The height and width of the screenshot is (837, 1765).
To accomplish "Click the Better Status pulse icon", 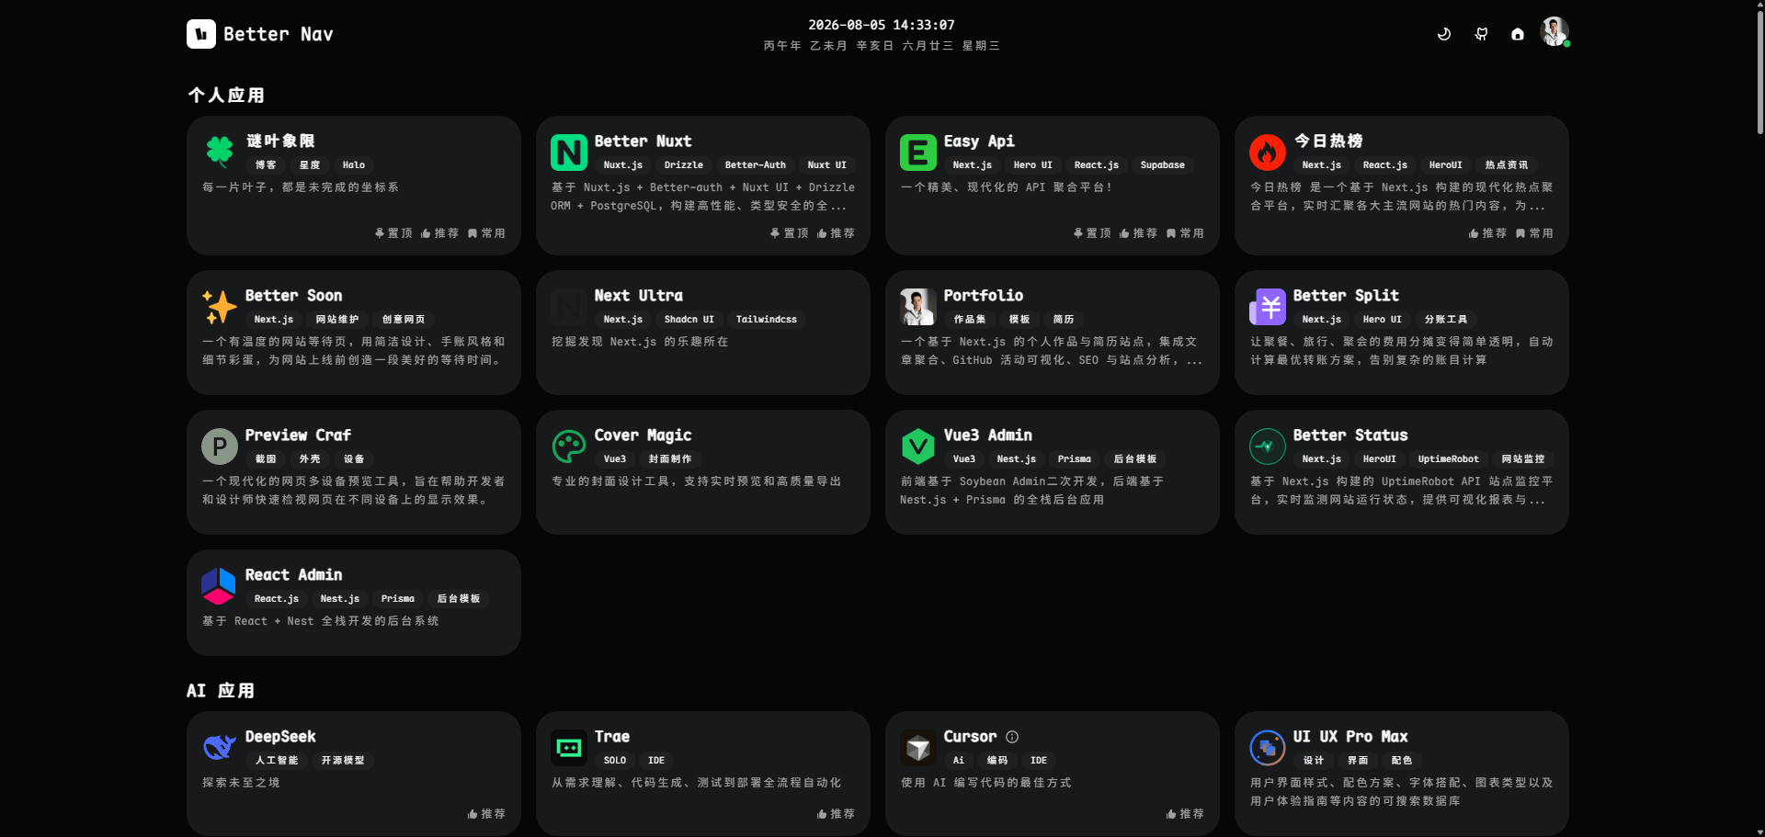I will [x=1268, y=446].
